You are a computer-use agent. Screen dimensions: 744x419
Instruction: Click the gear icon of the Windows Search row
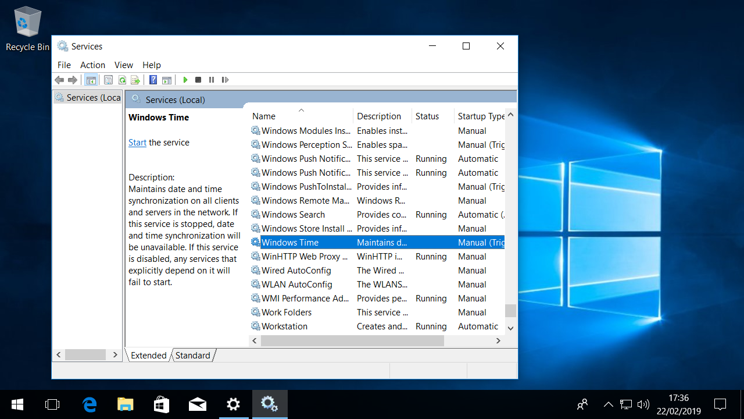[256, 215]
